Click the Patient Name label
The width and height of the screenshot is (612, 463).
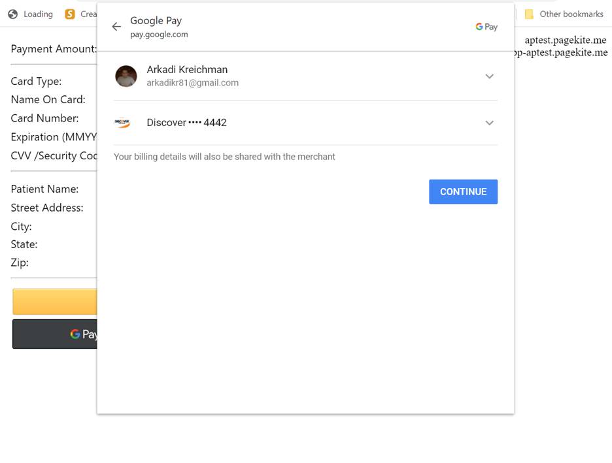click(x=44, y=189)
